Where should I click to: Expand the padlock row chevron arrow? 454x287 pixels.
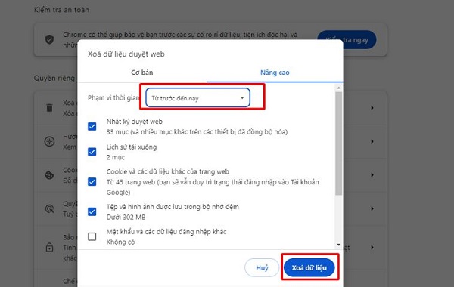click(372, 248)
